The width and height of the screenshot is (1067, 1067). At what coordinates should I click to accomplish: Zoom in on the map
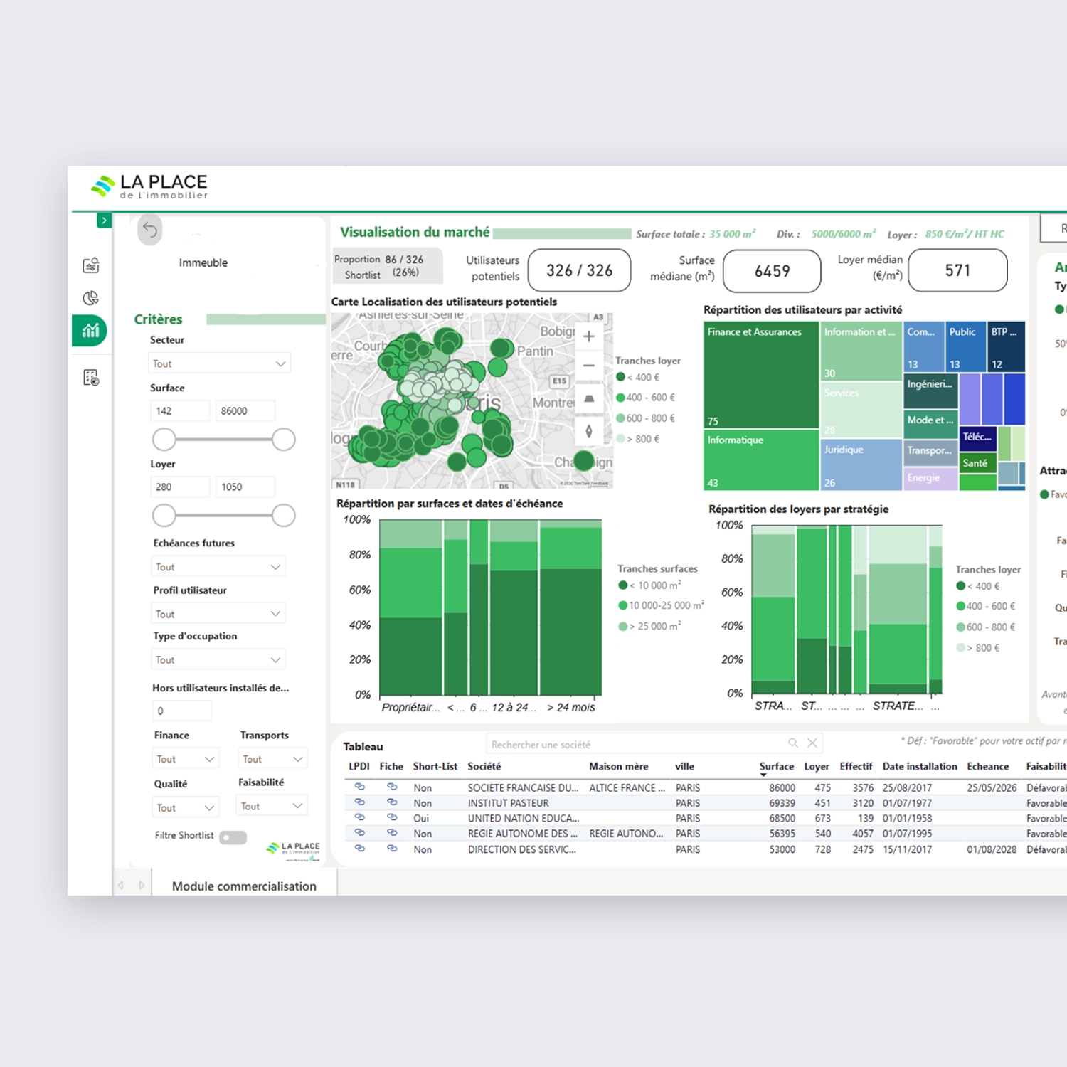[x=589, y=336]
